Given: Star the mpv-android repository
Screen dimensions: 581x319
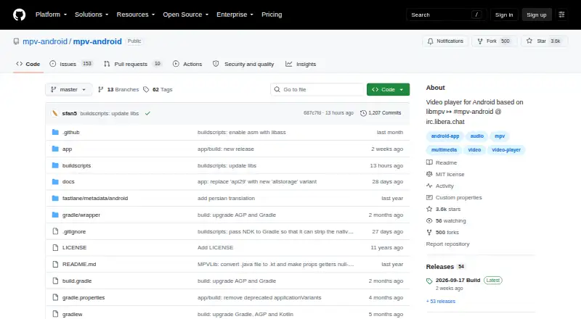Looking at the screenshot, I should [544, 41].
